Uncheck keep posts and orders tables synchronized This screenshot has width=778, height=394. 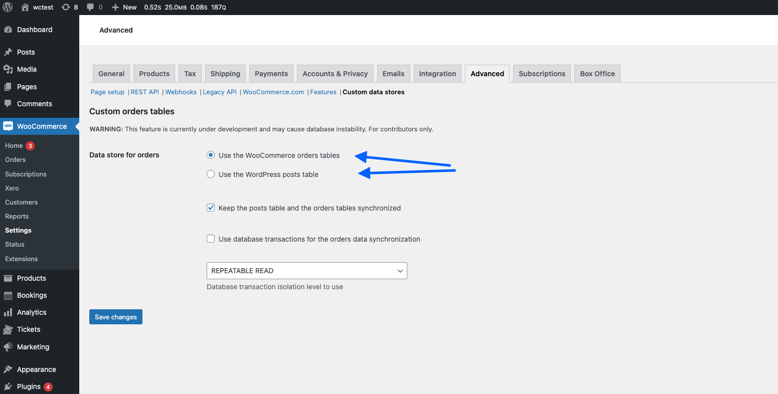point(211,207)
